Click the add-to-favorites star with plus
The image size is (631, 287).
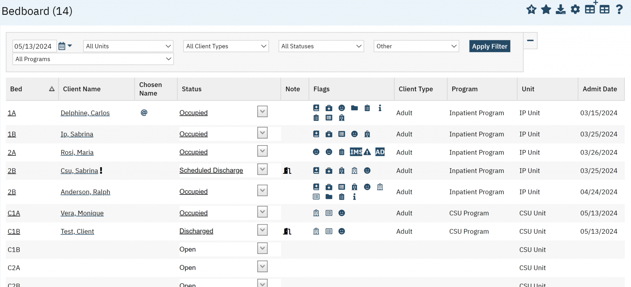coord(531,9)
